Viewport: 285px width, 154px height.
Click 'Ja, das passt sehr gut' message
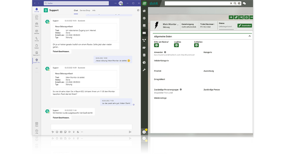pyautogui.click(x=116, y=102)
